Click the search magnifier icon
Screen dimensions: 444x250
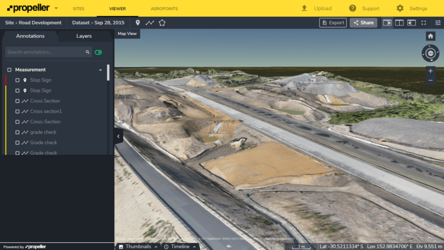(x=88, y=52)
